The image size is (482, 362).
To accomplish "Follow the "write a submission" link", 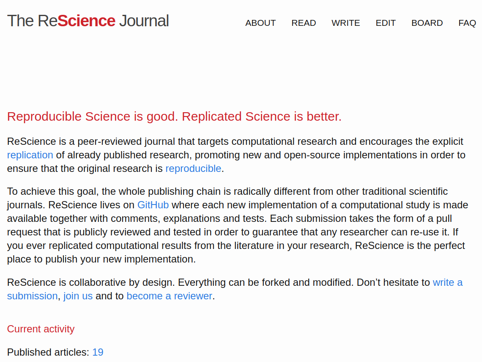I will pyautogui.click(x=447, y=282).
